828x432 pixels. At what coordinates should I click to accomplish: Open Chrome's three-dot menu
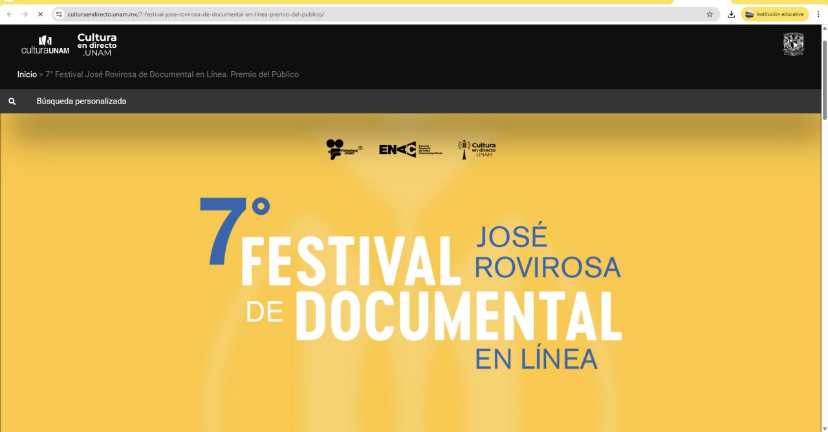click(818, 14)
